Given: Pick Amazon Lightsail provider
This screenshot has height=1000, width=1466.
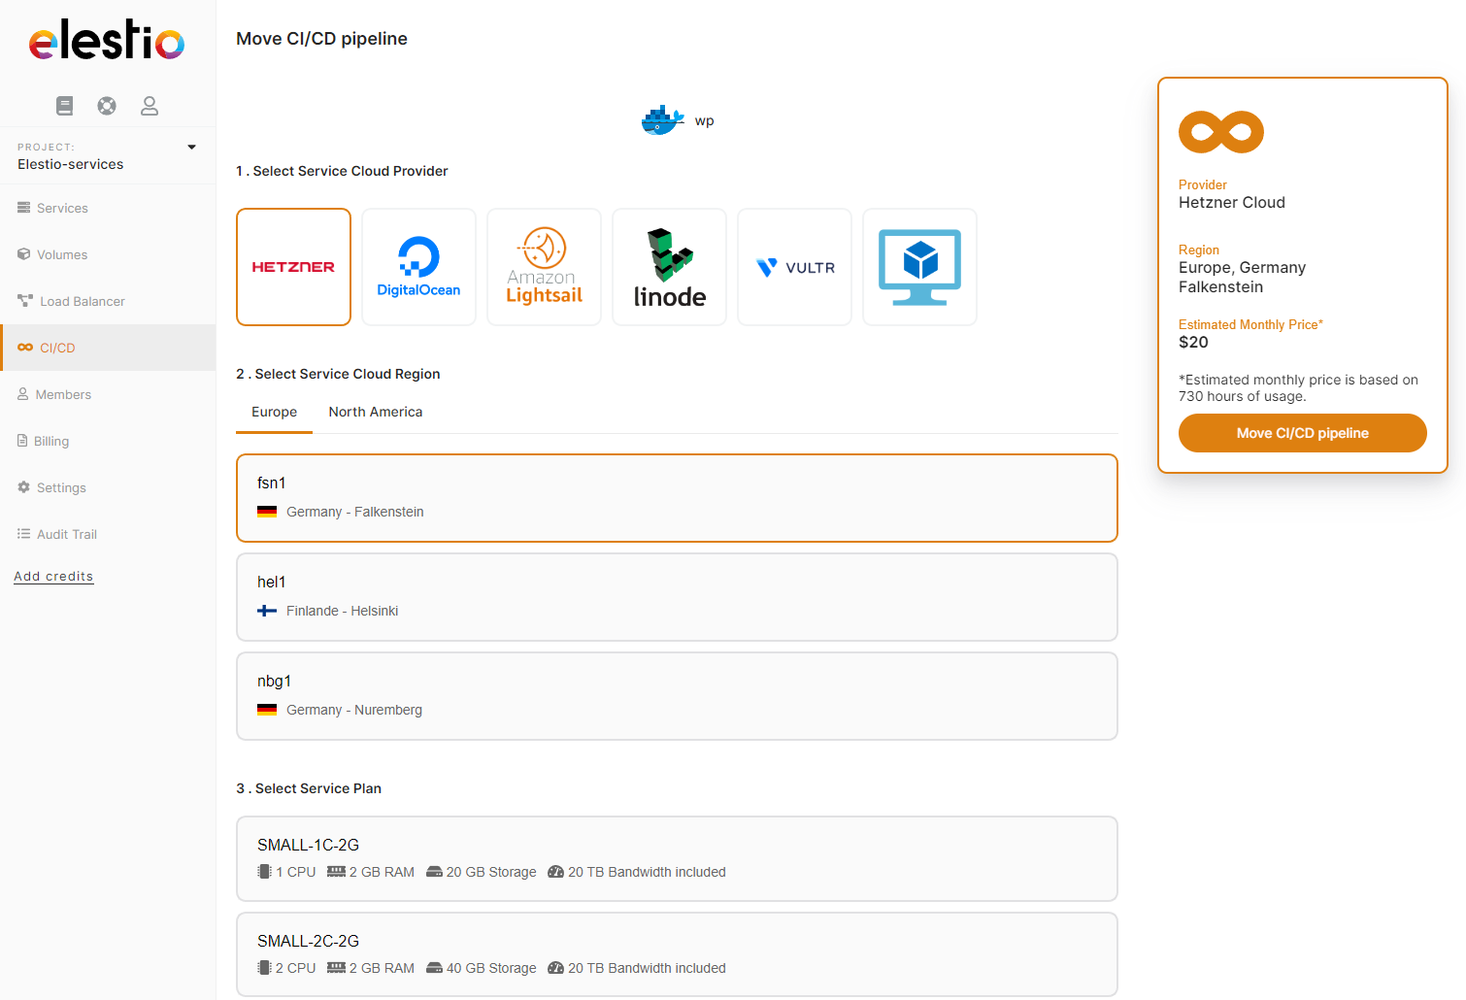Looking at the screenshot, I should pos(544,267).
